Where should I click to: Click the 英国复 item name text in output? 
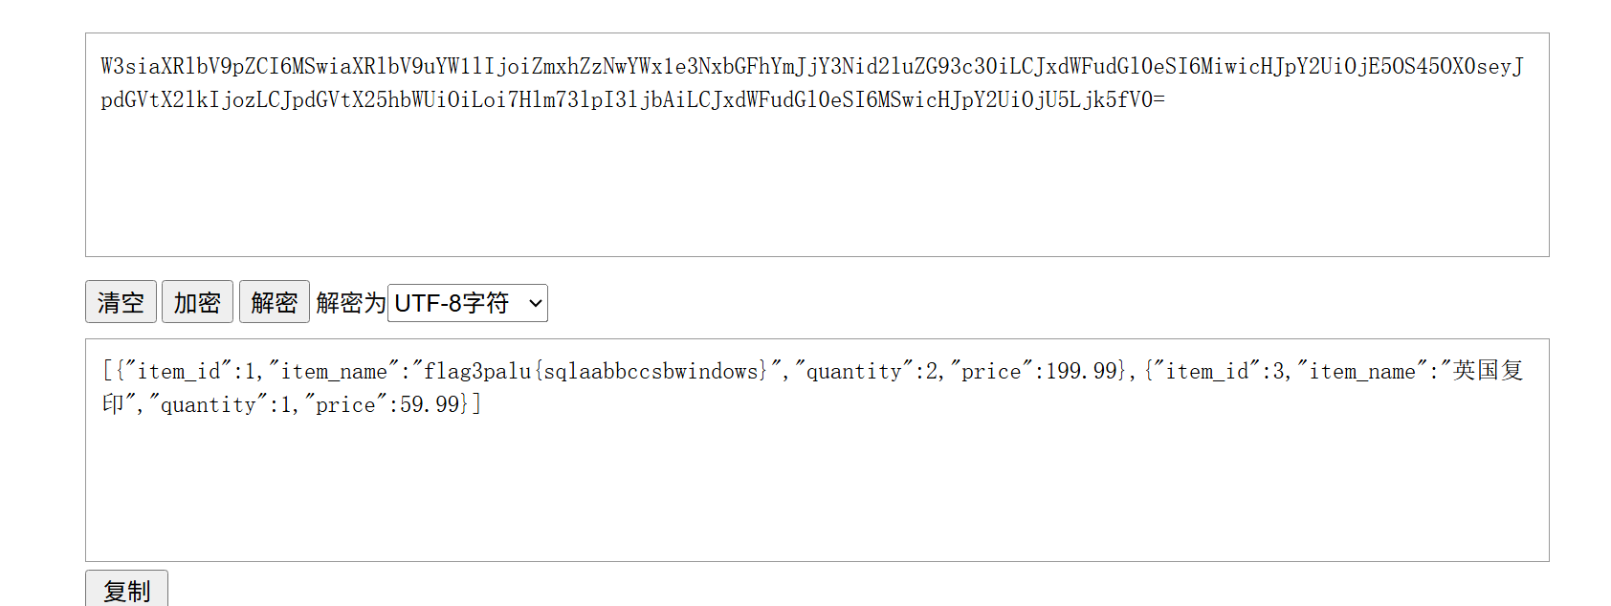(x=1488, y=371)
